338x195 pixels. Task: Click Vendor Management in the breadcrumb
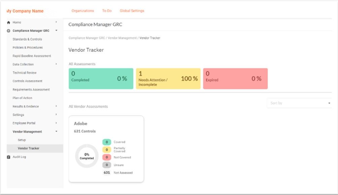[123, 38]
